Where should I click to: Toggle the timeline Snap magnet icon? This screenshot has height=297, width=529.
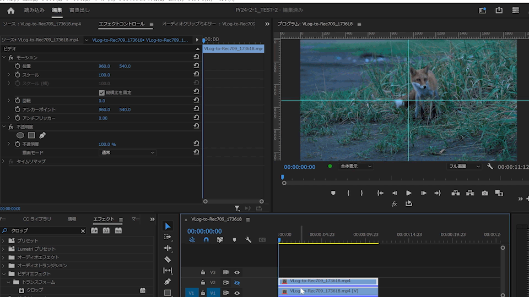coord(206,240)
